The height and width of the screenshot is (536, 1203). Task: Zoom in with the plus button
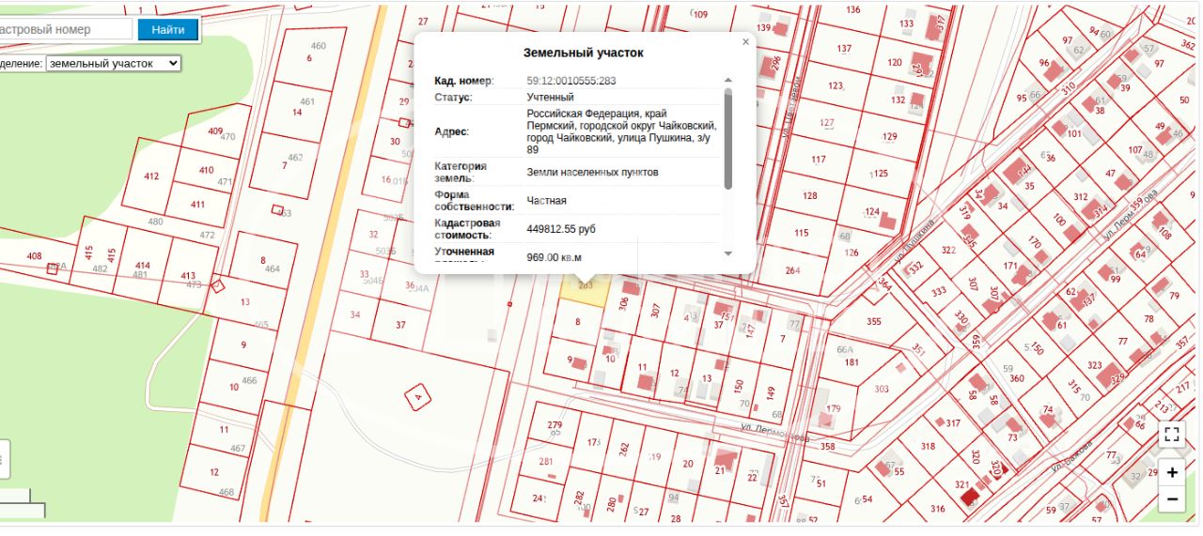click(1171, 472)
